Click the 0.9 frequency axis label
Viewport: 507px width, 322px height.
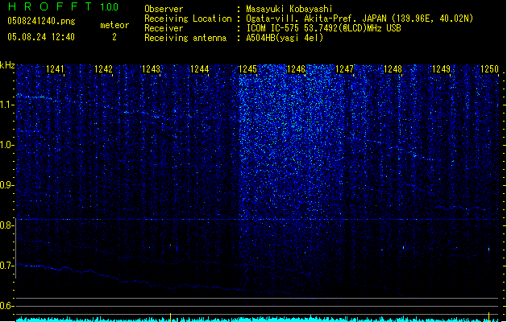(x=6, y=185)
